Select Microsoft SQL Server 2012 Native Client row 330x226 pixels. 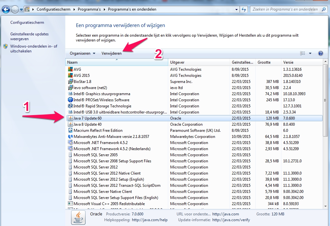click(x=194, y=173)
